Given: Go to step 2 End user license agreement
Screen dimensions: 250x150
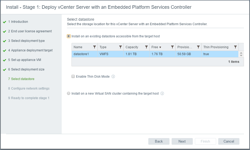Looking at the screenshot, I should [x=30, y=31].
